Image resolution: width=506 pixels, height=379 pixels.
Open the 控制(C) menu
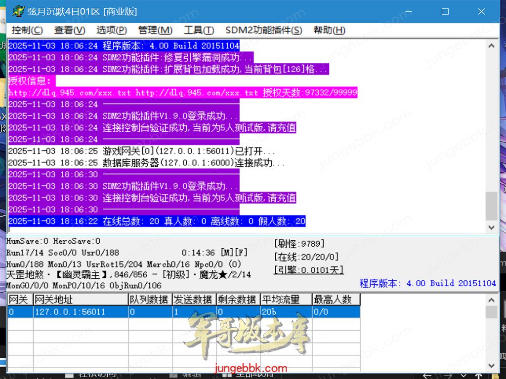[x=27, y=30]
